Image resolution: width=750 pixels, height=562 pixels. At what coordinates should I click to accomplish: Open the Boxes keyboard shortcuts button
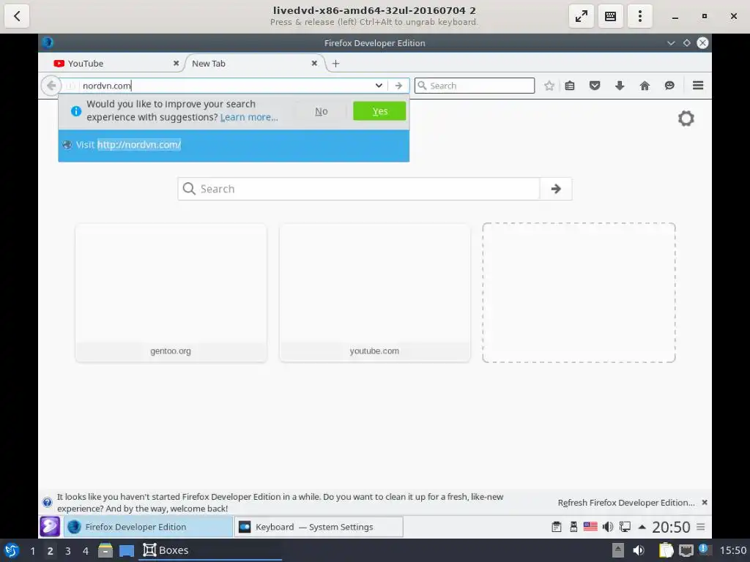click(x=610, y=16)
